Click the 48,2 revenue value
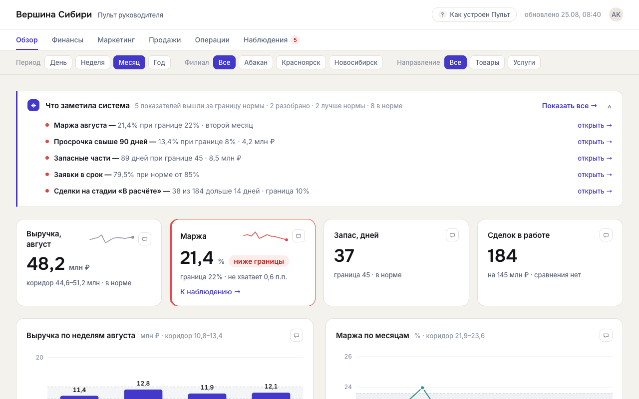Image resolution: width=639 pixels, height=399 pixels. click(x=46, y=264)
